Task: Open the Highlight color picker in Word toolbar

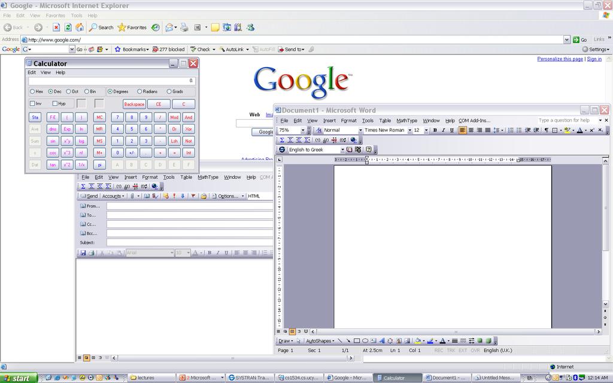Action: 573,130
